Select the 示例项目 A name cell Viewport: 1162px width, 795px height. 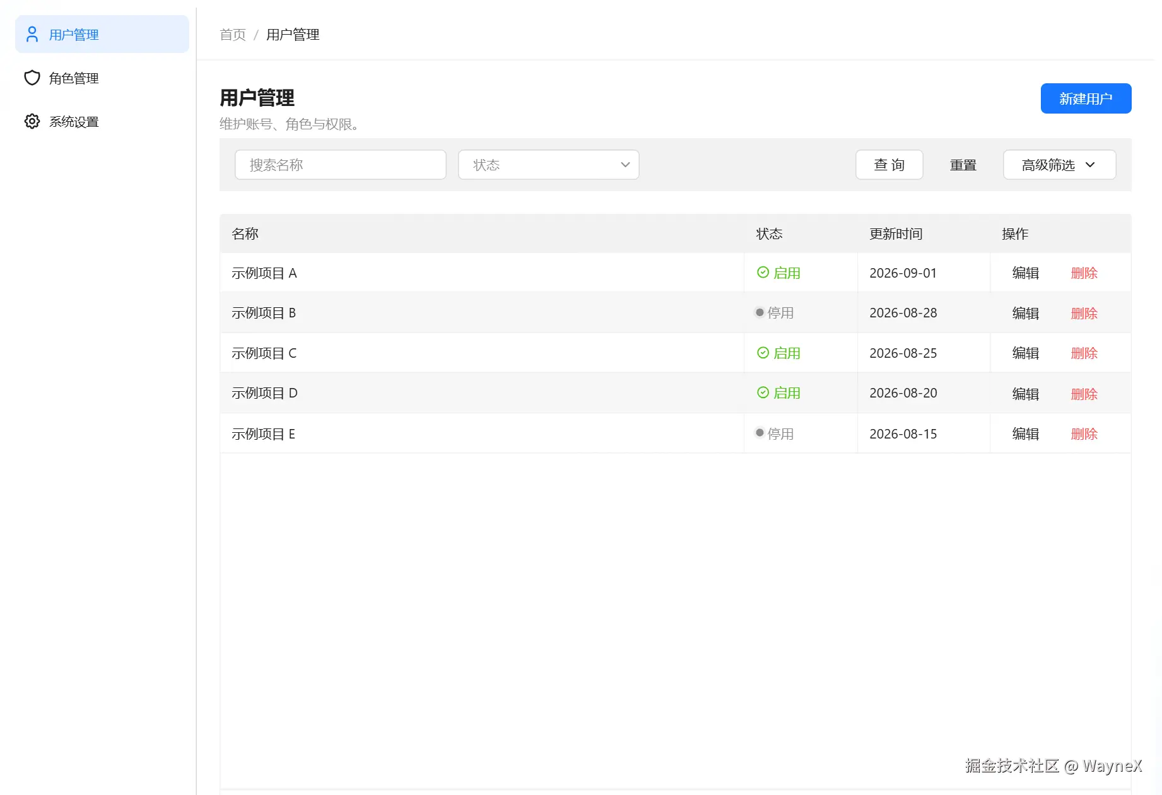[x=482, y=273]
